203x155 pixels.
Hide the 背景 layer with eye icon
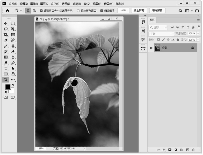point(151,48)
